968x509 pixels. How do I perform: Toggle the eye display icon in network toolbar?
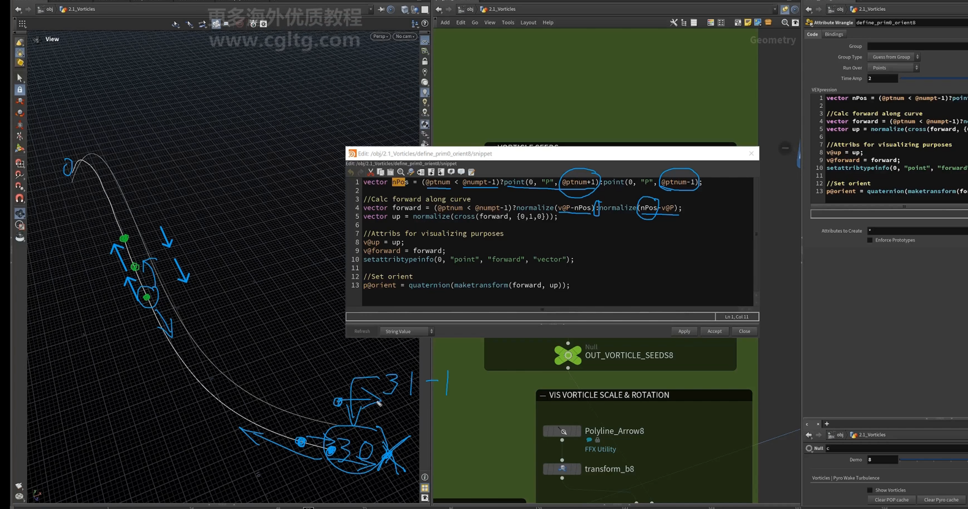click(795, 23)
